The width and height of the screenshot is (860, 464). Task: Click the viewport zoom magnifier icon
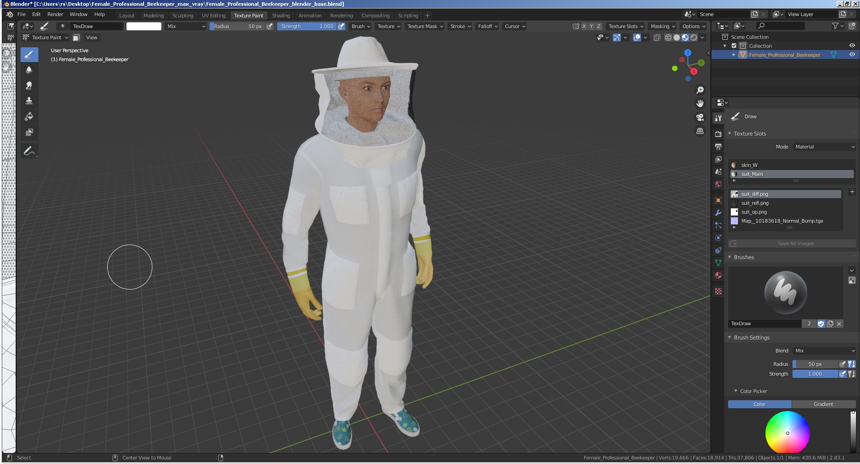(x=700, y=90)
